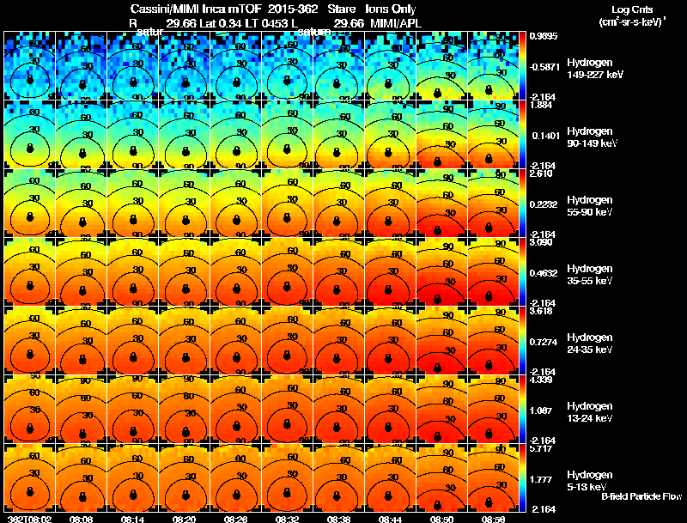Click the color bar of the 13-24 keV row

(x=522, y=409)
